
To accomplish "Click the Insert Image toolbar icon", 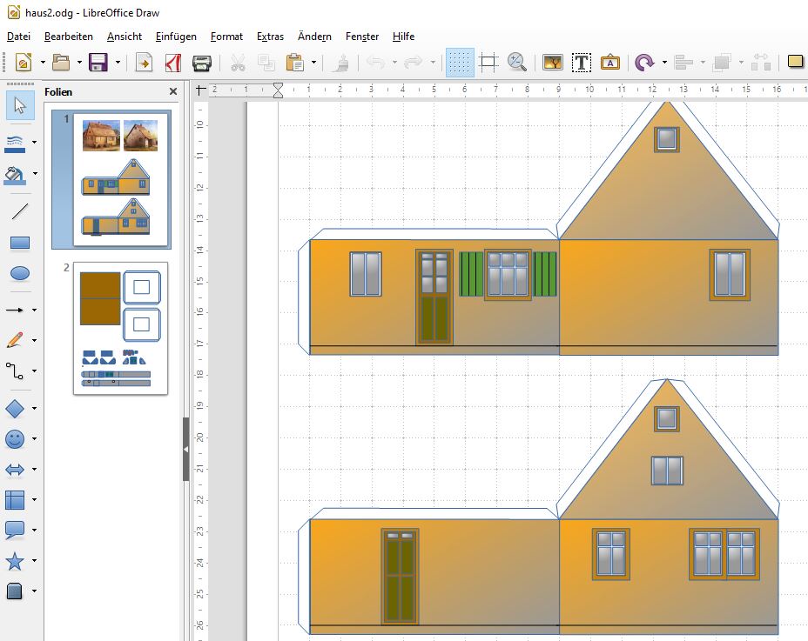I will [553, 63].
